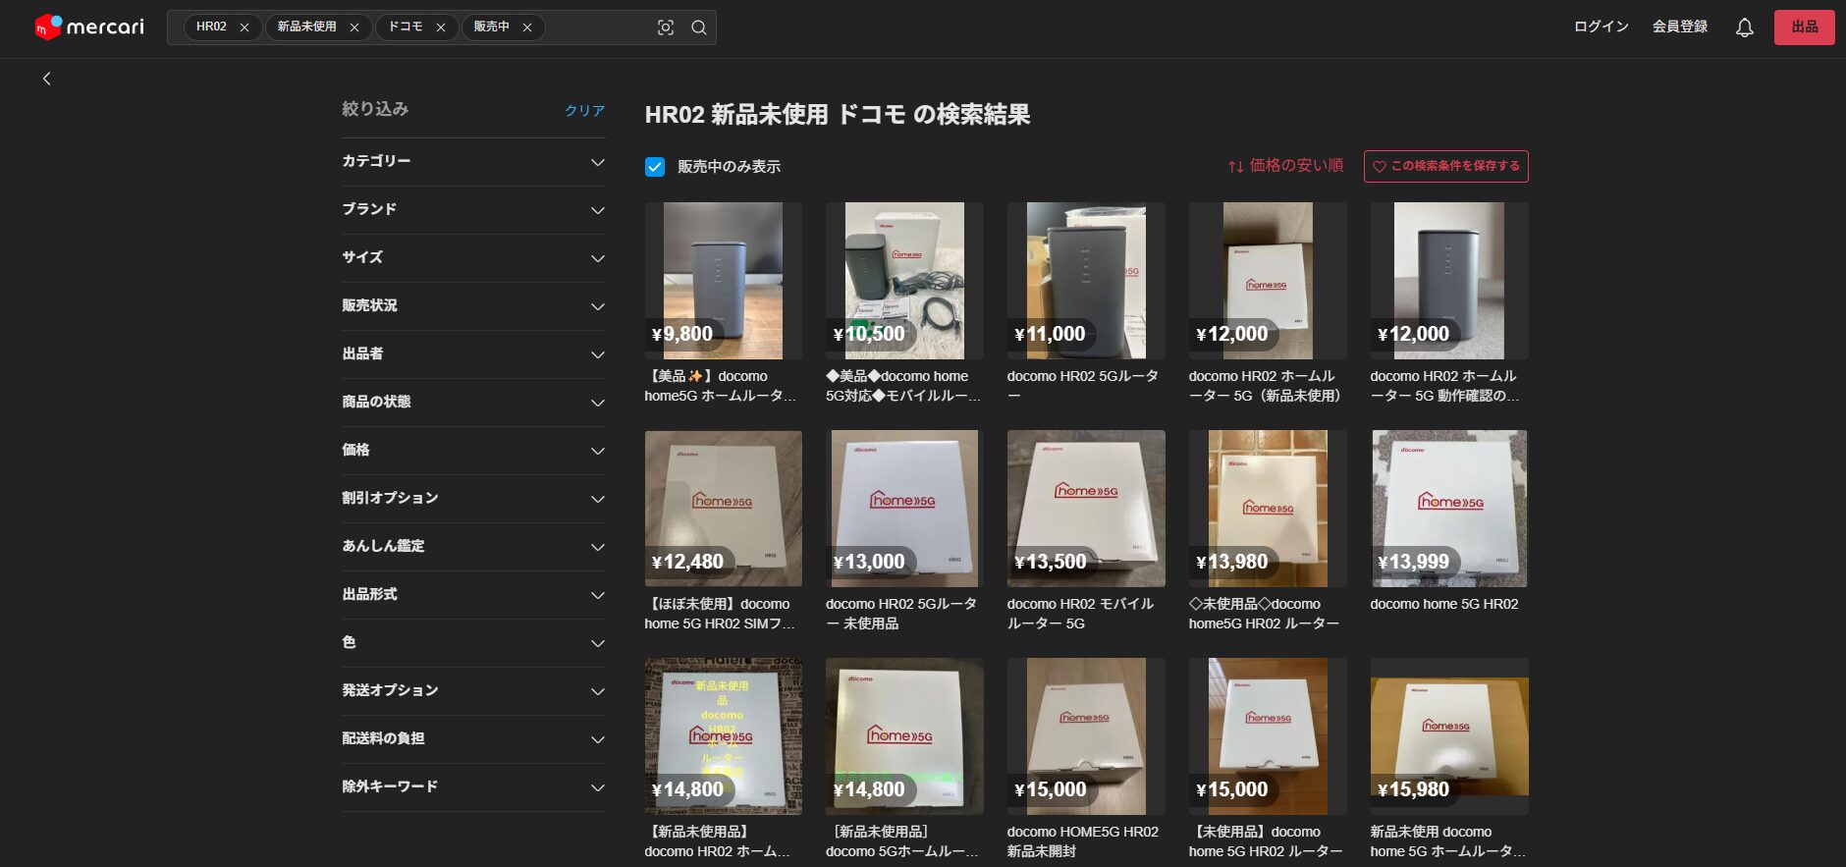Expand the あんしん鑑定 filter

[473, 546]
